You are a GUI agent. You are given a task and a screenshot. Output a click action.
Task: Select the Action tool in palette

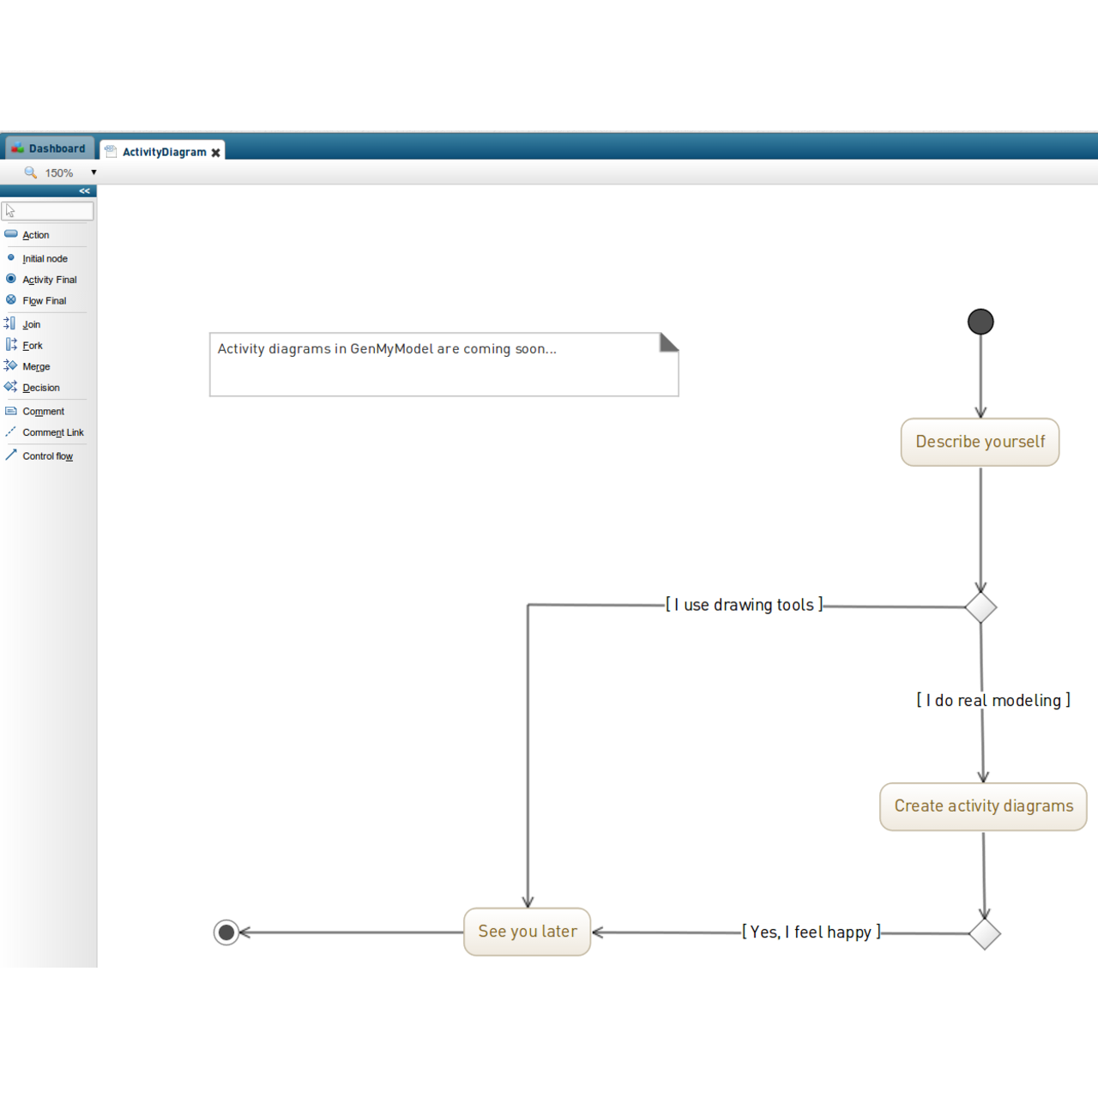pyautogui.click(x=35, y=235)
